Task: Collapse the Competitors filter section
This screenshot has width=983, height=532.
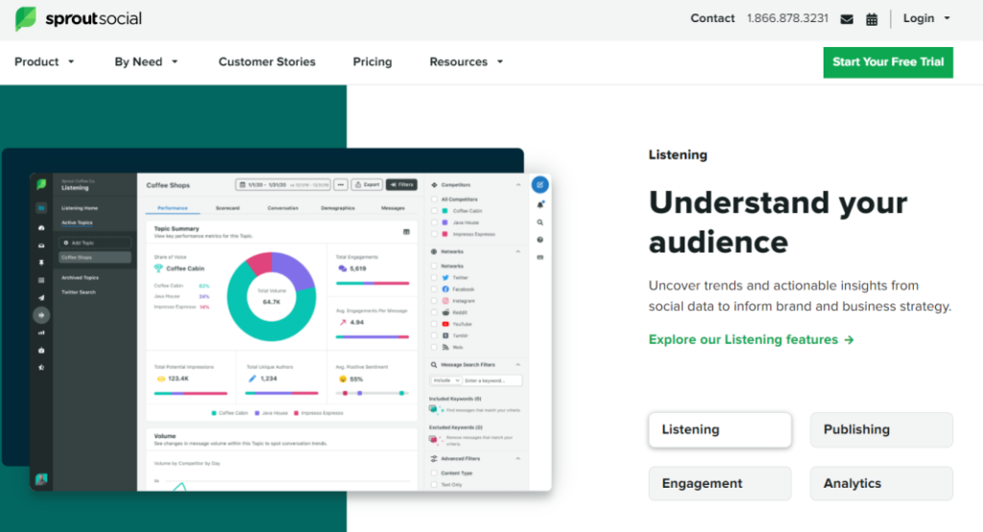Action: click(x=518, y=184)
